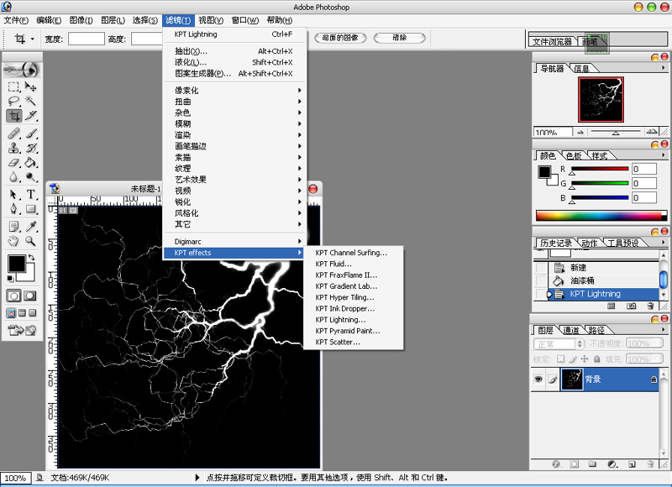Click the 前面的图像 button

[x=340, y=38]
